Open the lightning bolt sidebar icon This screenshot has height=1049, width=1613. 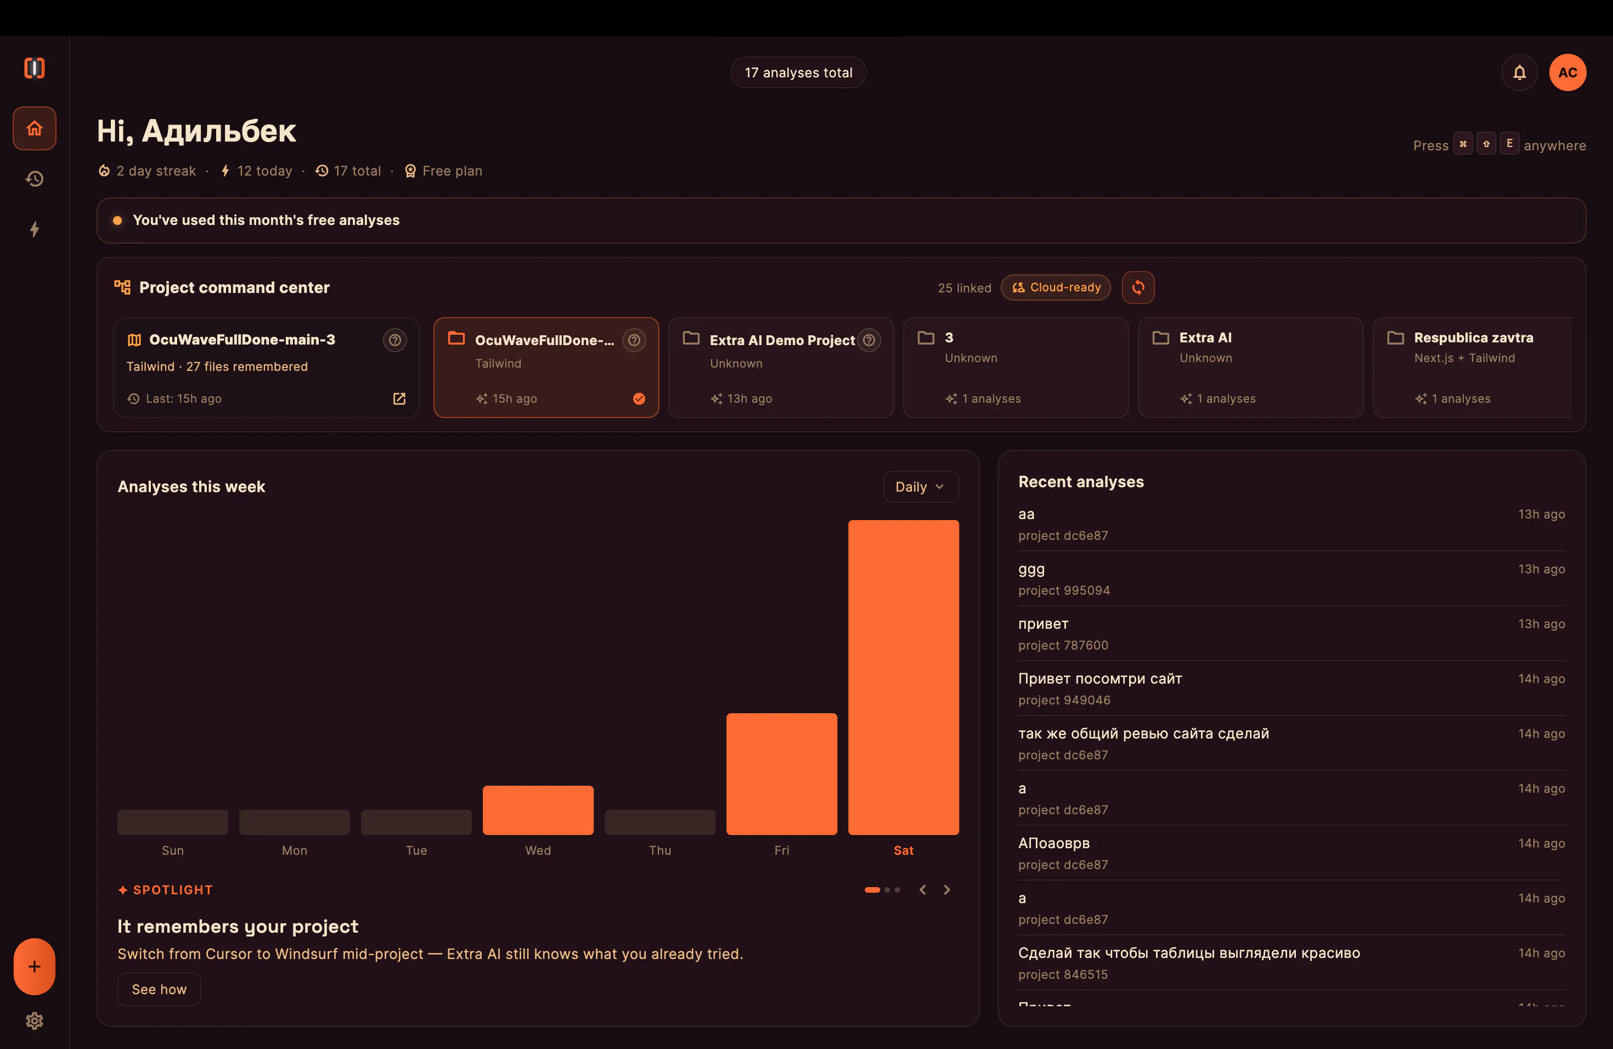[35, 229]
